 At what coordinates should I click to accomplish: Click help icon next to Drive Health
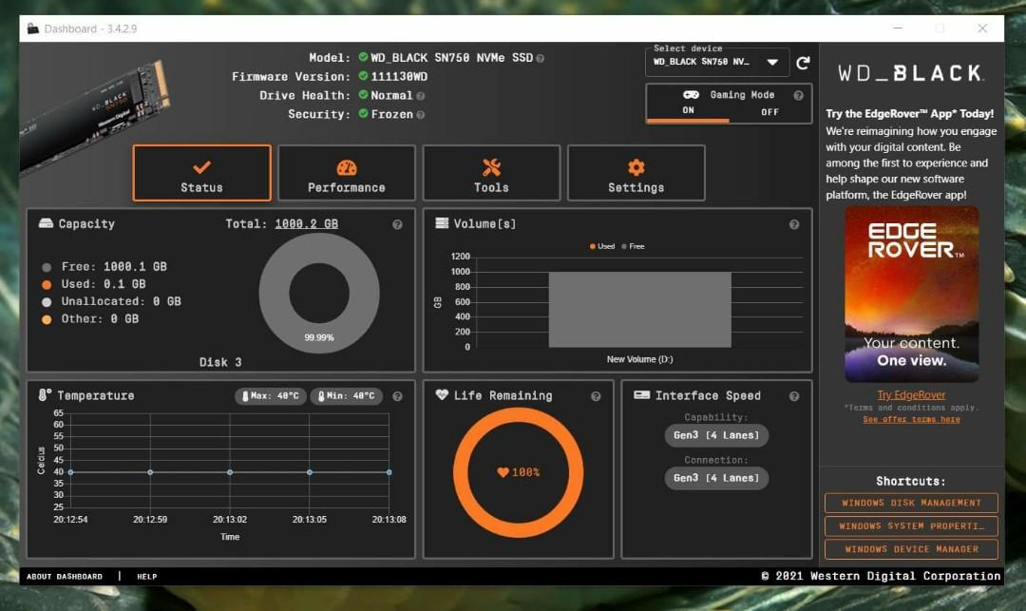(x=420, y=96)
